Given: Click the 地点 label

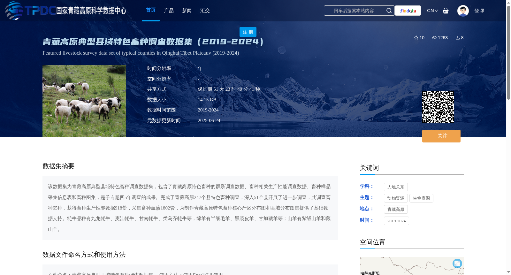Looking at the screenshot, I should pos(367,209).
